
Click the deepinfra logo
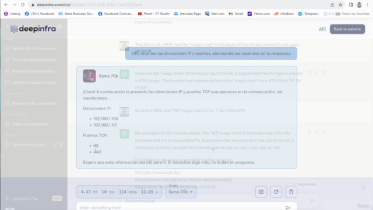coord(33,29)
